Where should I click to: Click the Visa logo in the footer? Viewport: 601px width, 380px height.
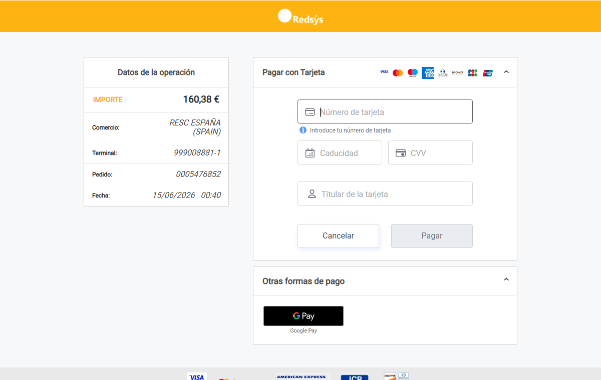197,376
